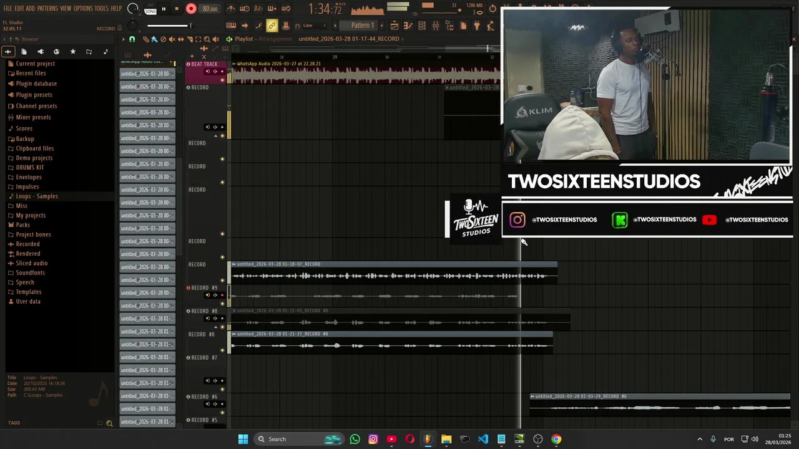Open the mixer icon in toolbar
This screenshot has width=799, height=449.
(x=436, y=26)
